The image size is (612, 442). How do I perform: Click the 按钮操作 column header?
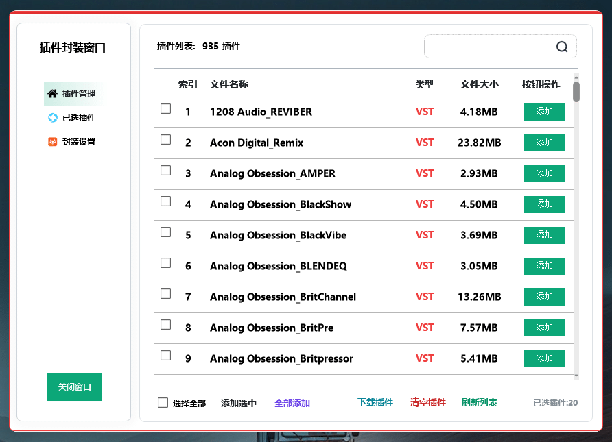click(x=541, y=84)
